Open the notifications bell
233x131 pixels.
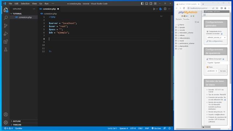click(169, 128)
